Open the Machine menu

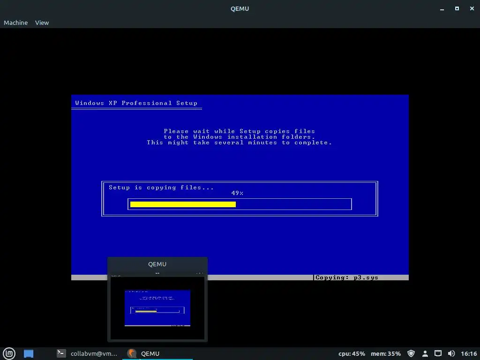15,22
